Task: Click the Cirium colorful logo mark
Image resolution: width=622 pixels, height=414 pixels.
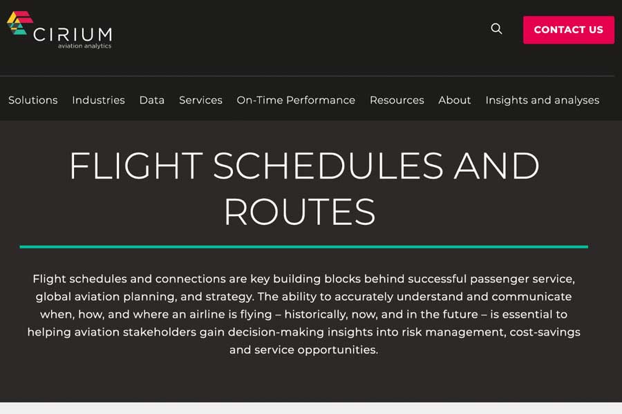Action: coord(19,23)
